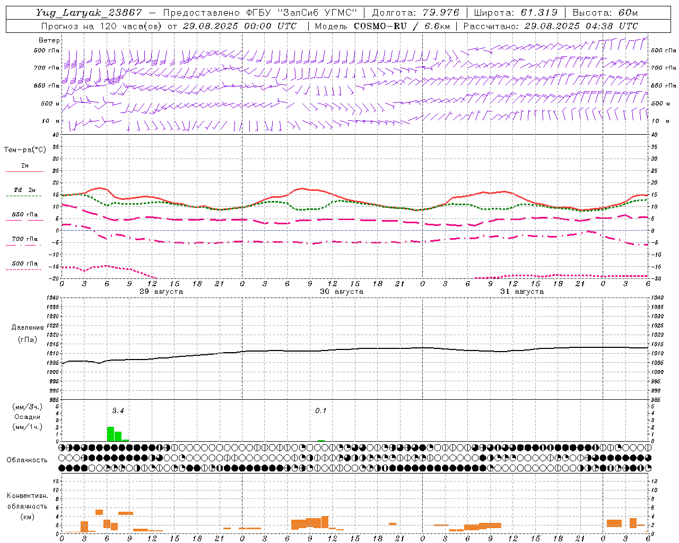Screen dimensions: 679x543
Task: Click the 'Ветер' wind panel label
Action: click(x=49, y=40)
